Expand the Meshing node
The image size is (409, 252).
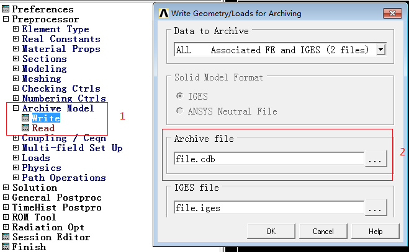point(16,79)
